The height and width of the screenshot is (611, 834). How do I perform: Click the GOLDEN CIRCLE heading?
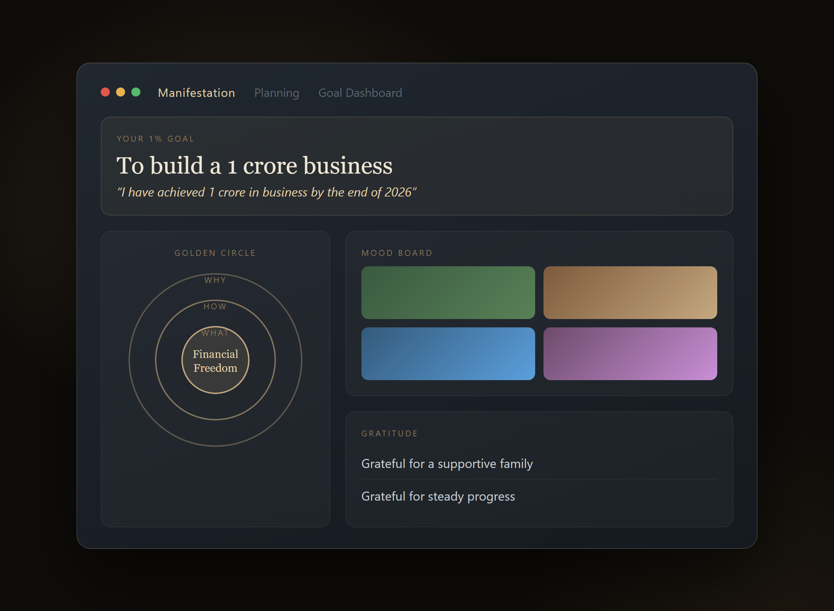215,253
